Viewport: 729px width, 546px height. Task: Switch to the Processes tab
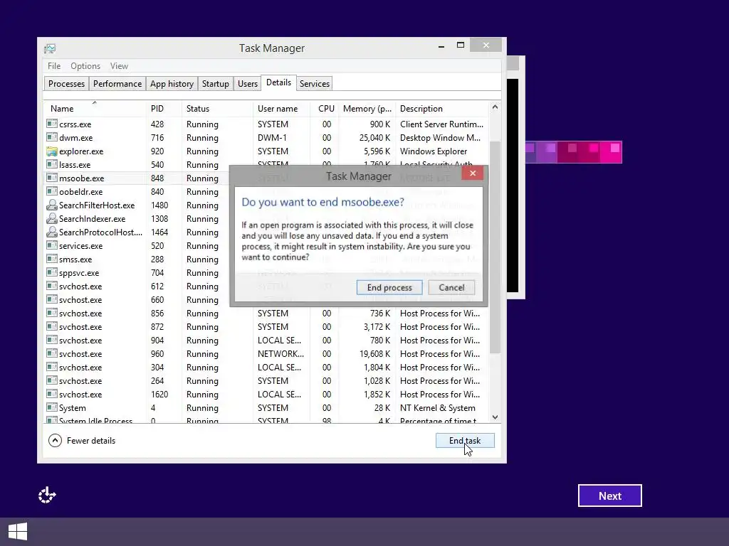(x=66, y=84)
